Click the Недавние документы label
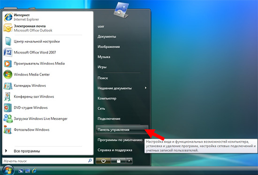The width and height of the screenshot is (258, 175). pyautogui.click(x=114, y=88)
